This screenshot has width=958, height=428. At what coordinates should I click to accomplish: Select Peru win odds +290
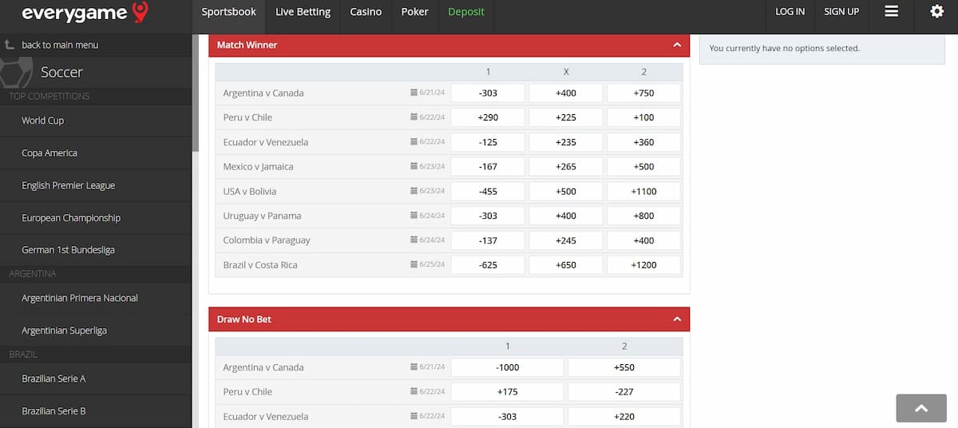pos(488,117)
